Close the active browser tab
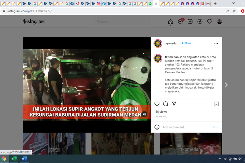The height and width of the screenshot is (163, 245). [156, 4]
